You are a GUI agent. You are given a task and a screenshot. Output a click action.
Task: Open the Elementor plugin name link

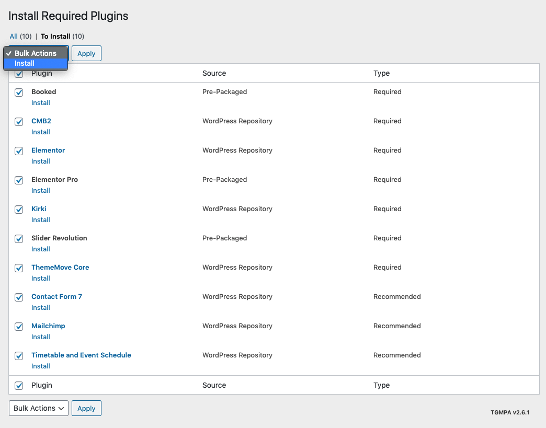pos(48,150)
